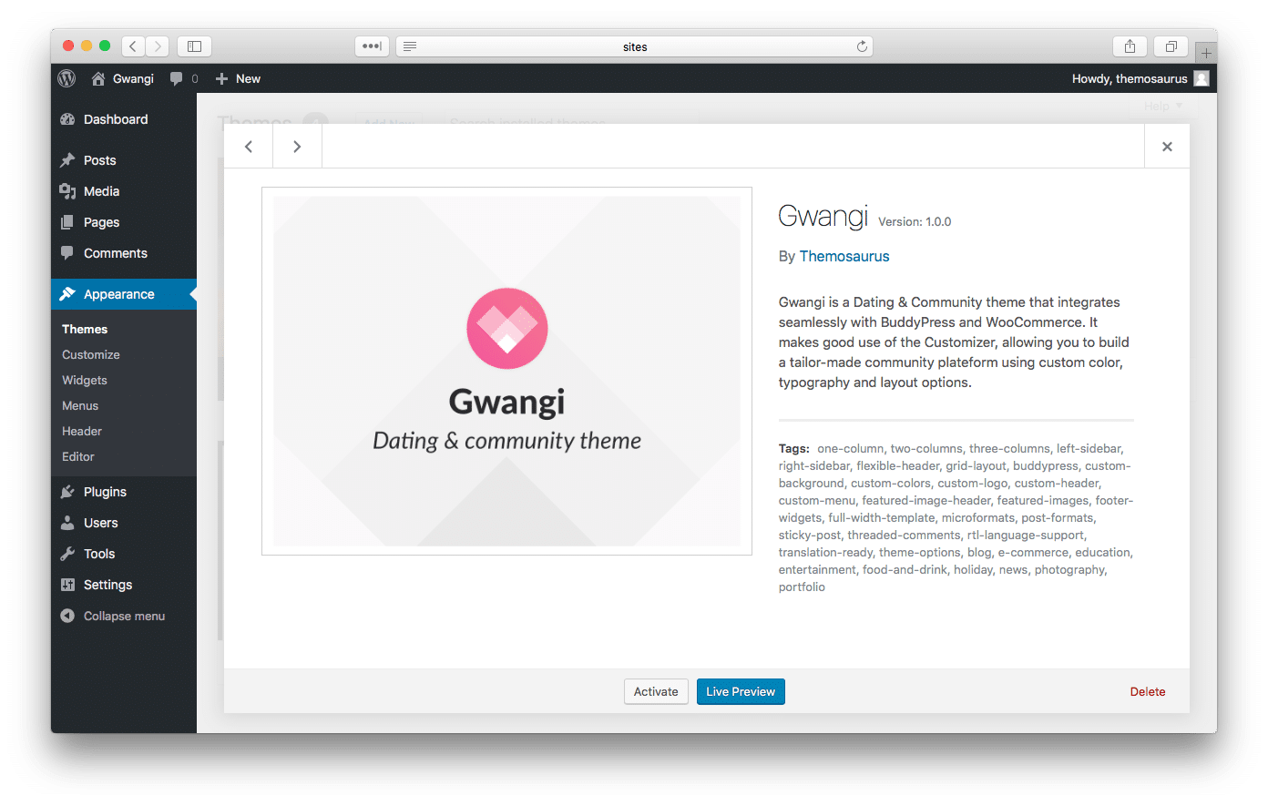Open the WordPress logo menu
The width and height of the screenshot is (1268, 806).
click(x=66, y=78)
